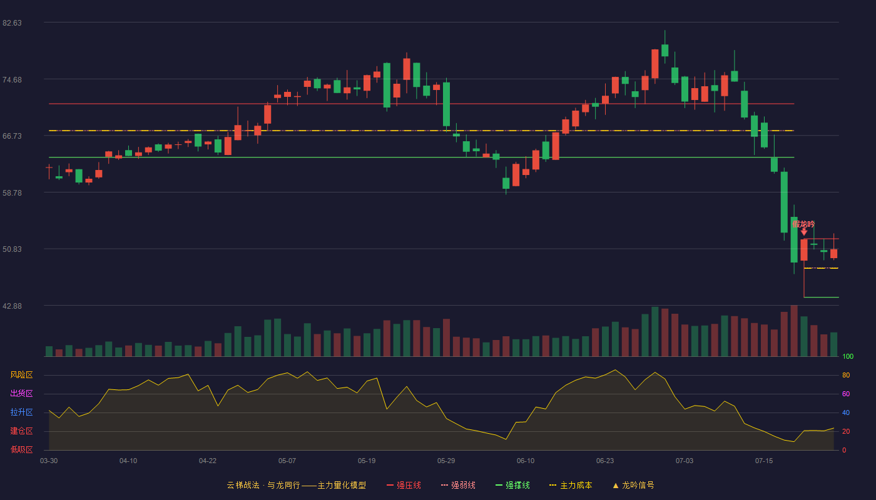Hide 龙吟信号 markers via legend text
This screenshot has height=500, width=876.
(638, 486)
